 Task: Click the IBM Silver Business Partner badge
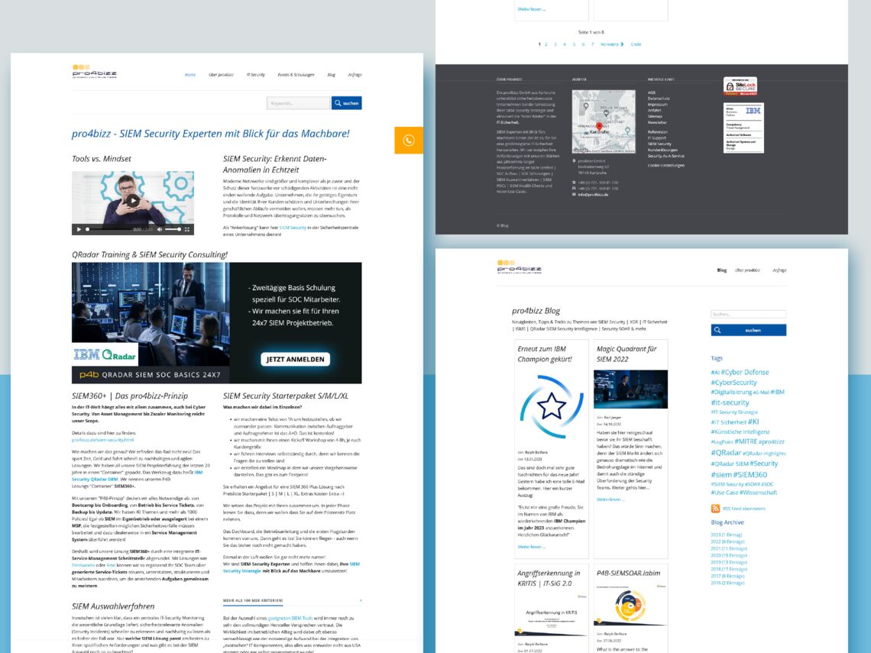(x=743, y=111)
